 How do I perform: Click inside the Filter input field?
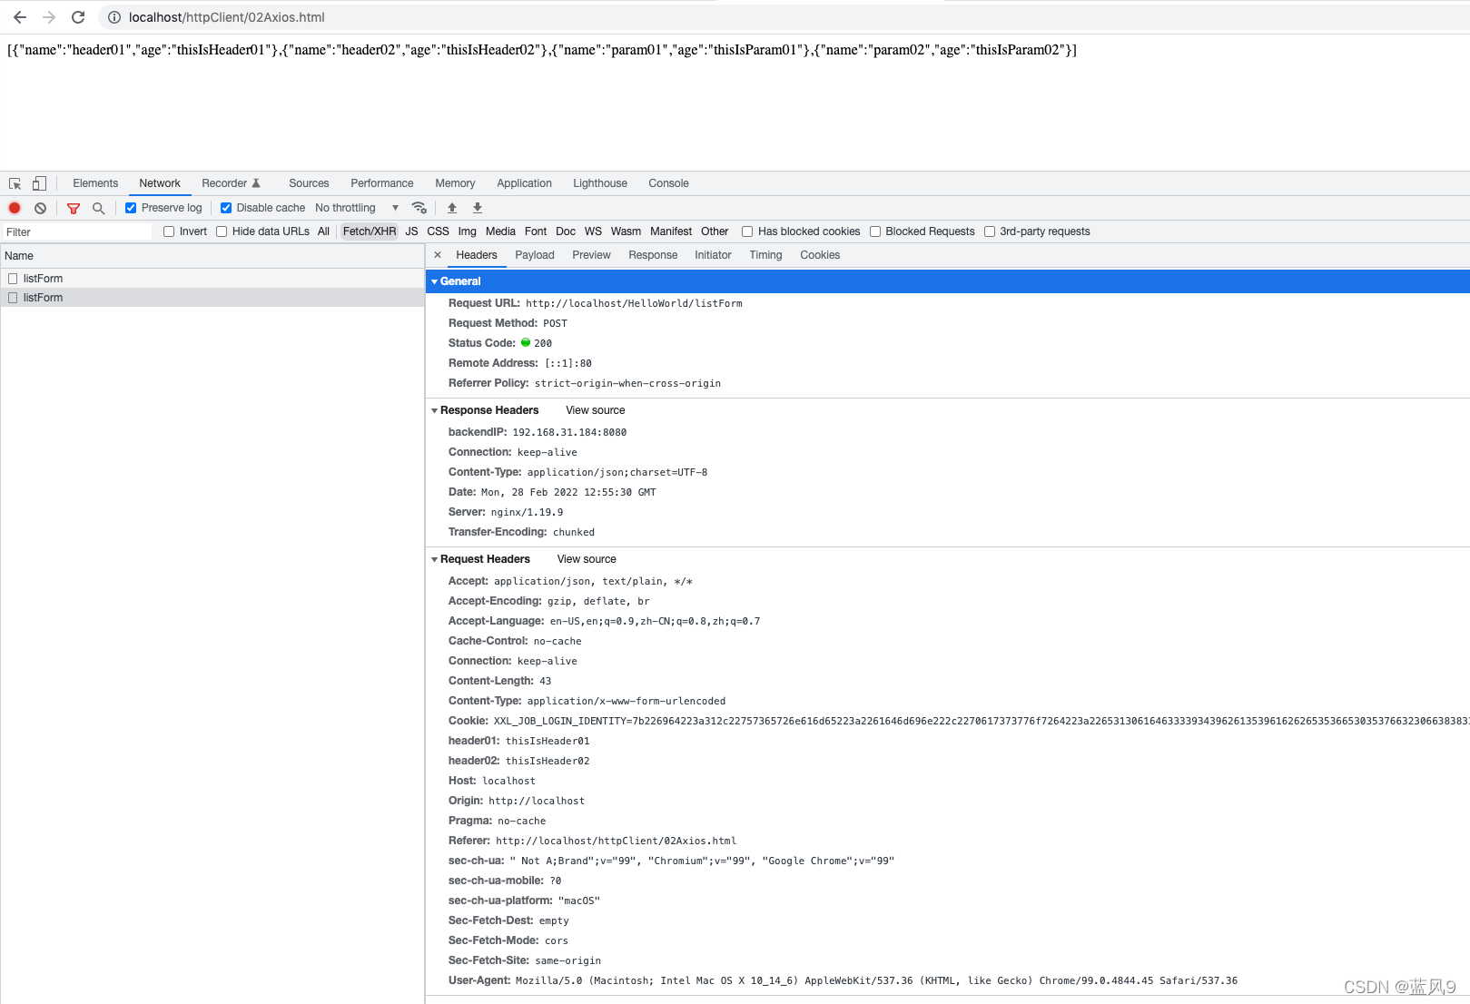click(77, 231)
